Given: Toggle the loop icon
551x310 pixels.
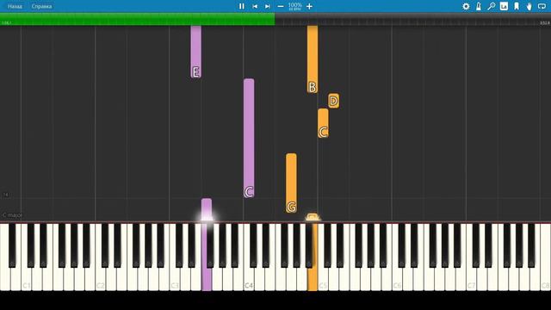Looking at the screenshot, I should pyautogui.click(x=542, y=6).
